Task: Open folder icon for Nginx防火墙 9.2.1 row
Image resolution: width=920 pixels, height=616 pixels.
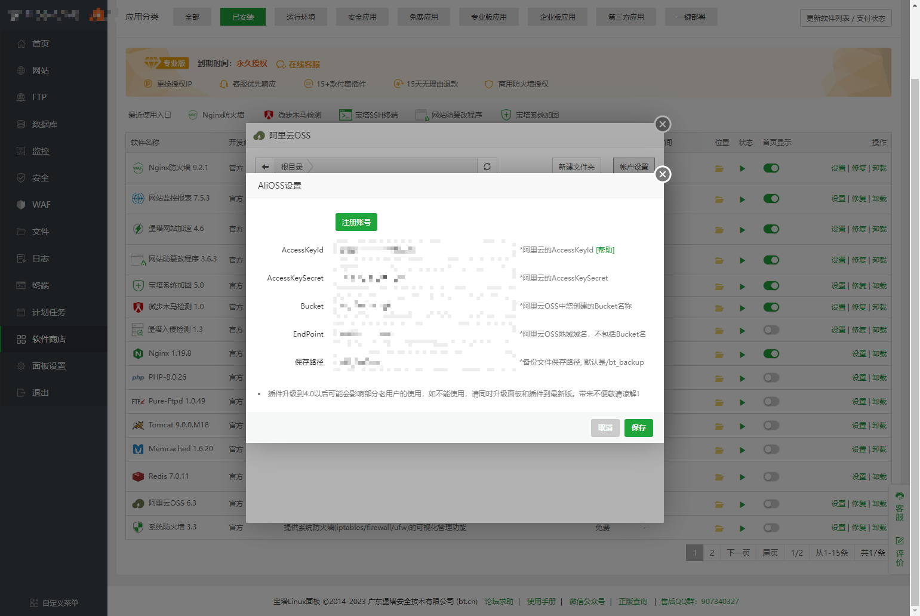Action: 719,169
